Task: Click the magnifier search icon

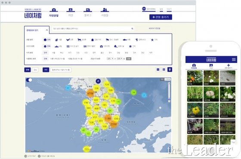Action: pyautogui.click(x=132, y=28)
